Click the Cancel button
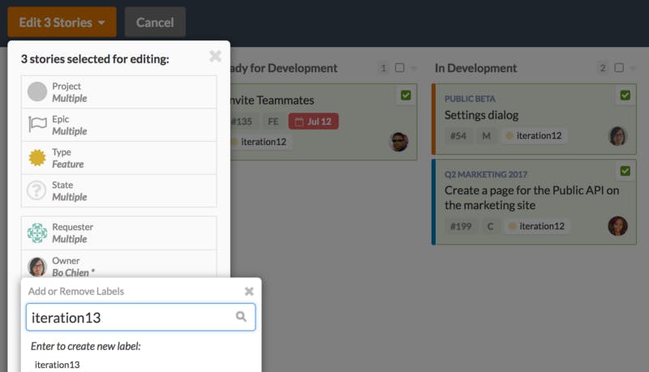The image size is (649, 372). click(x=155, y=23)
